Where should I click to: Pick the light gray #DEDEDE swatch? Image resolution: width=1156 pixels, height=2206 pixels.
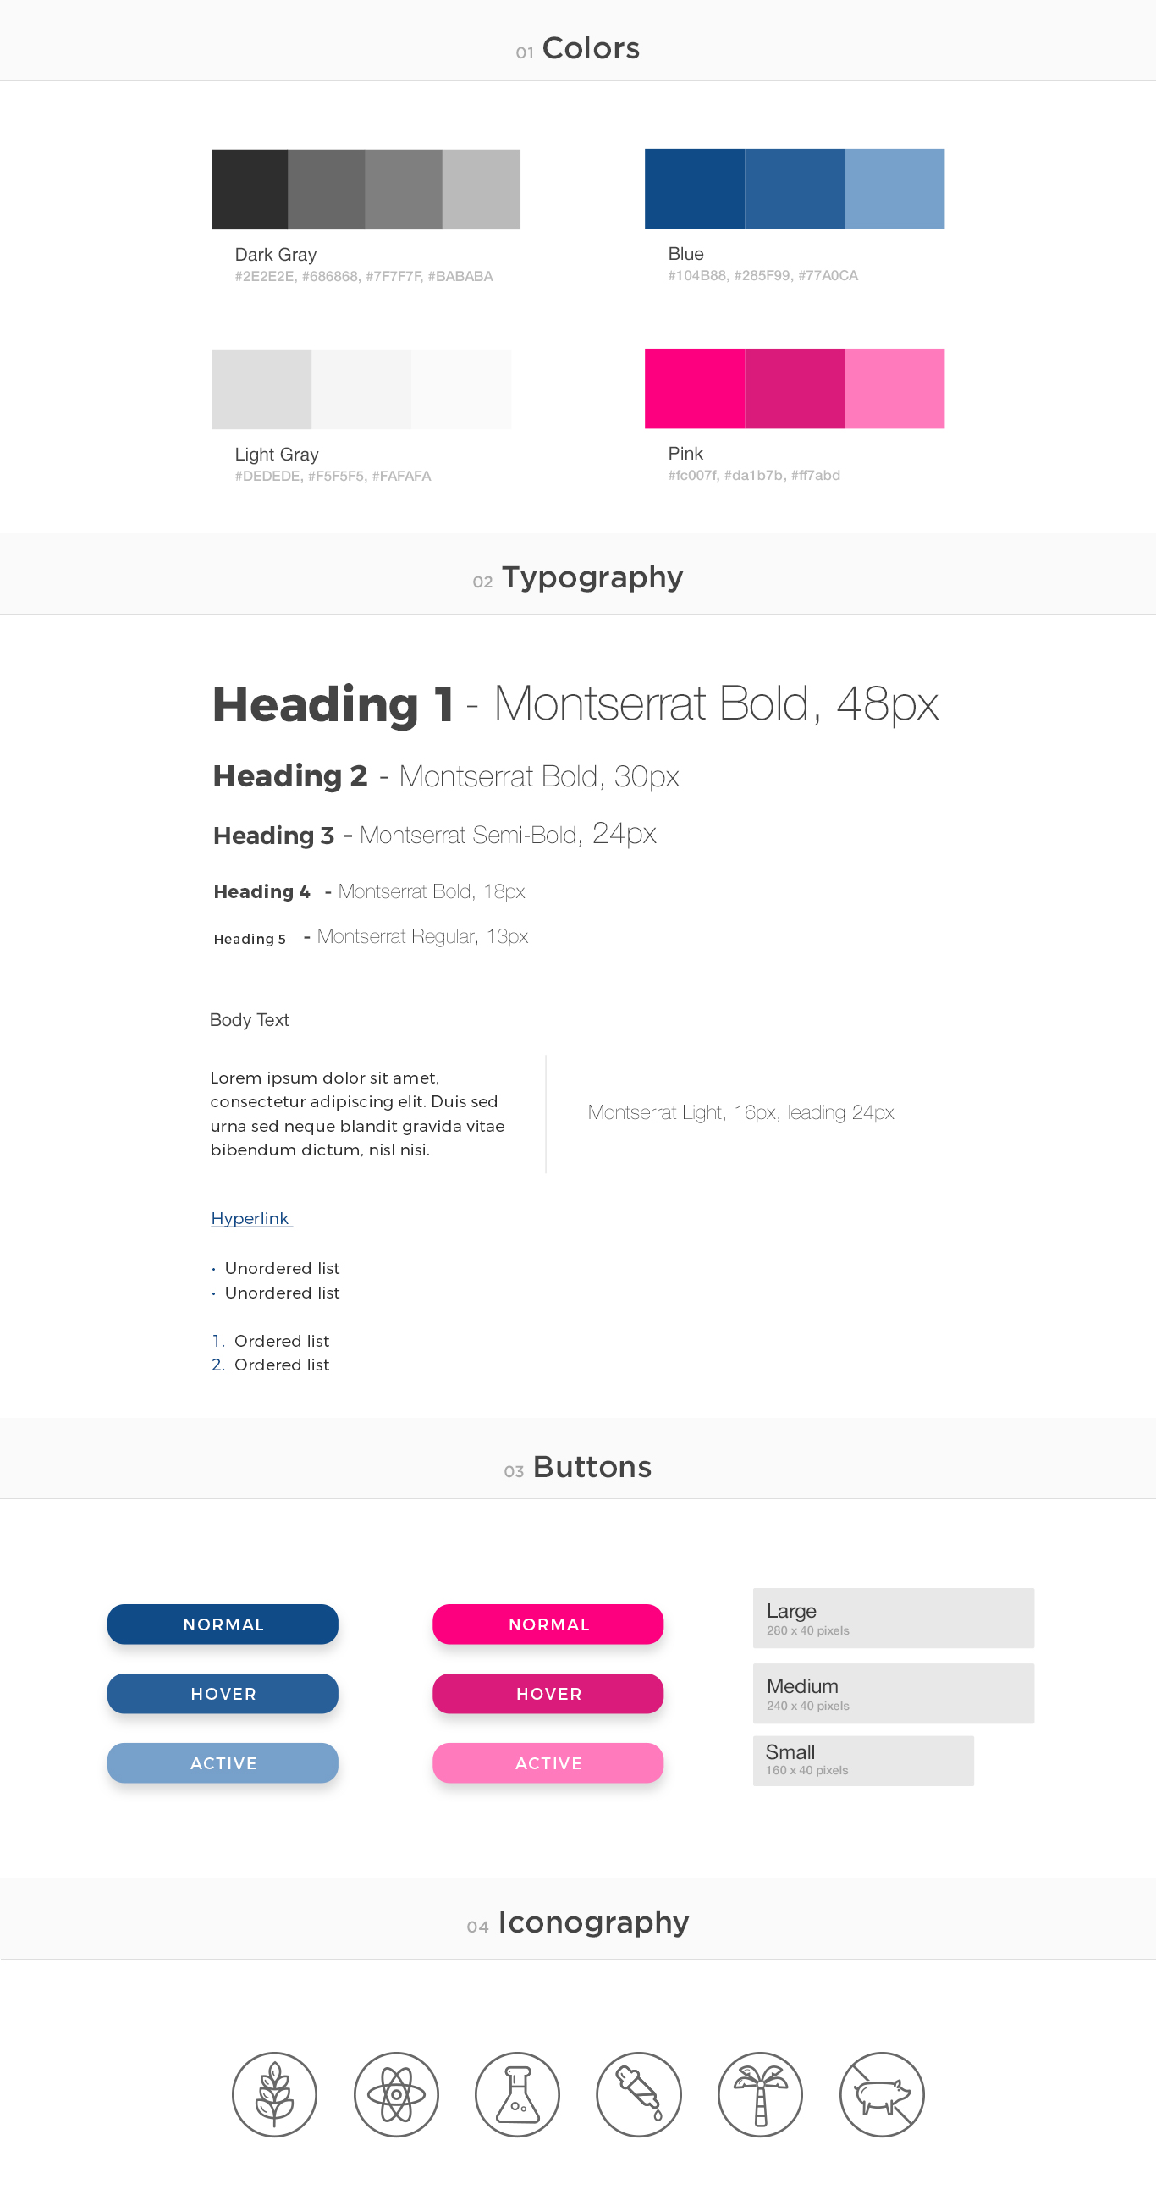pos(261,389)
